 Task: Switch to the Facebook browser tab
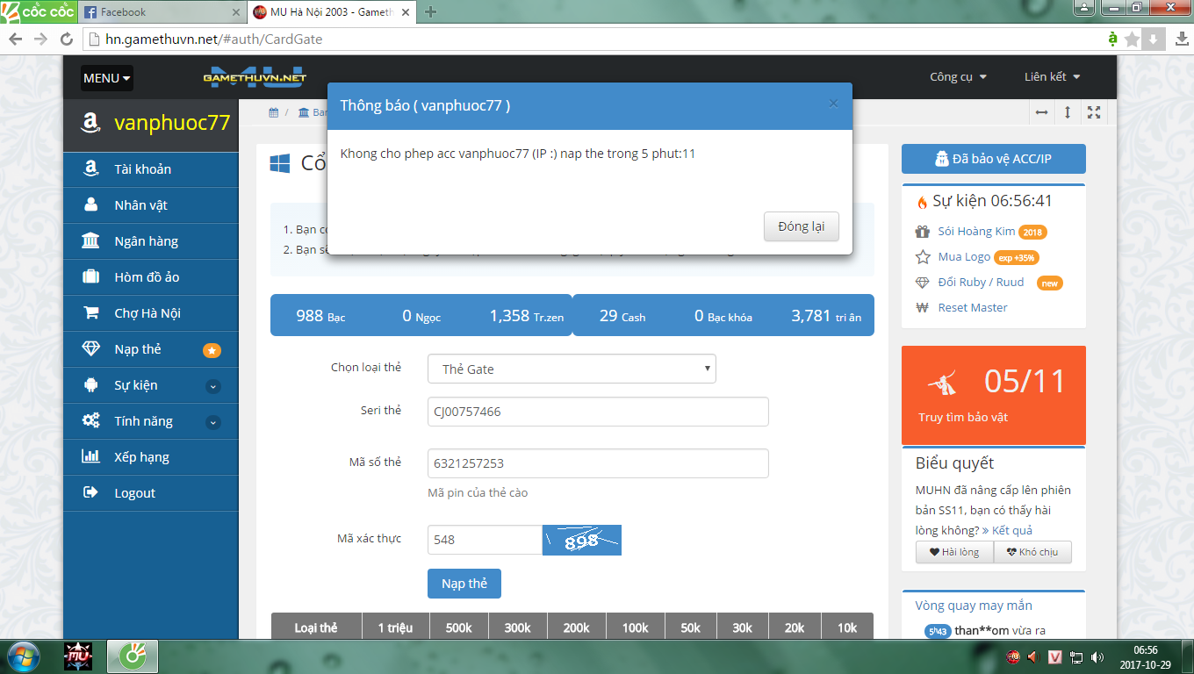pyautogui.click(x=158, y=12)
